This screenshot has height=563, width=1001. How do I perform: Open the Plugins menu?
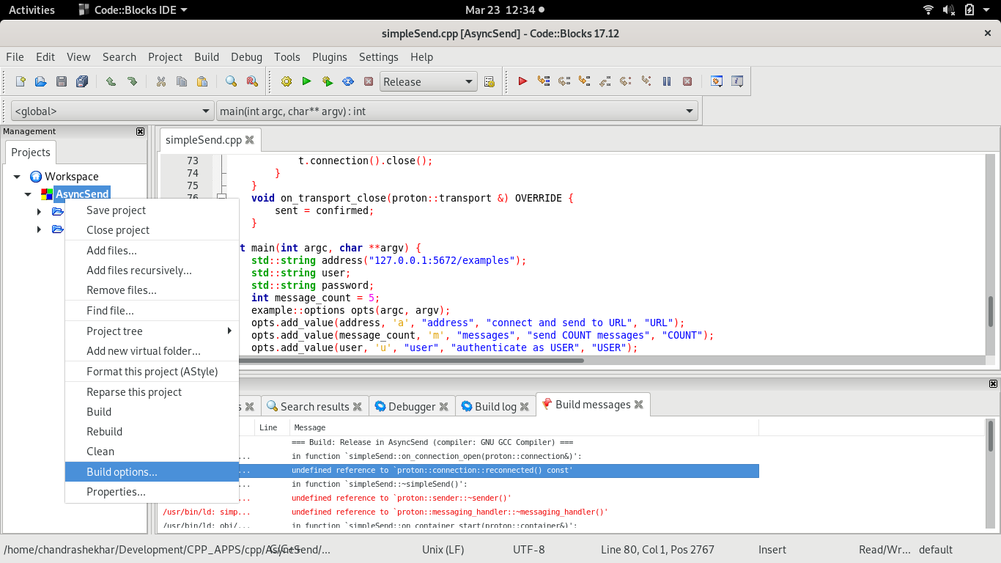pos(329,57)
